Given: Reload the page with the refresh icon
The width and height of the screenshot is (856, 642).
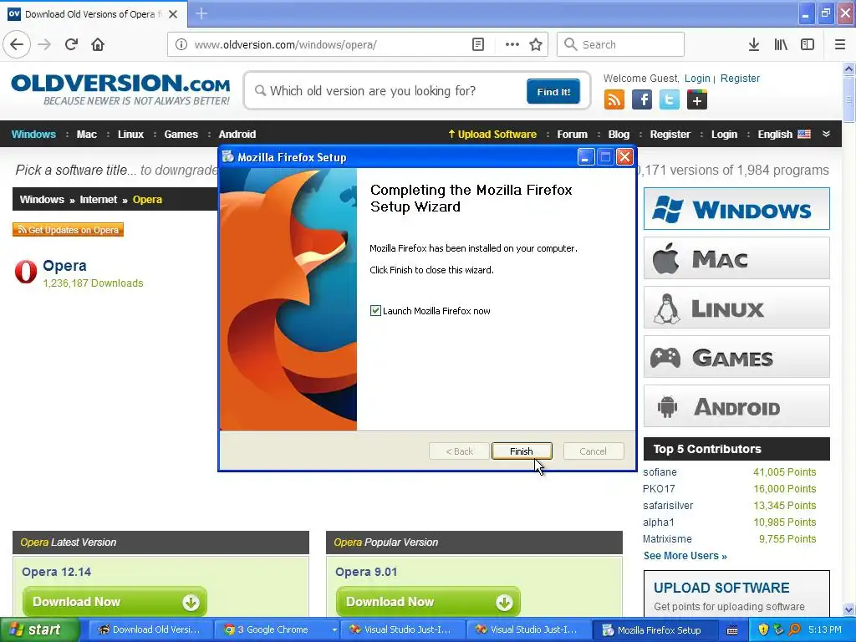Looking at the screenshot, I should point(71,44).
